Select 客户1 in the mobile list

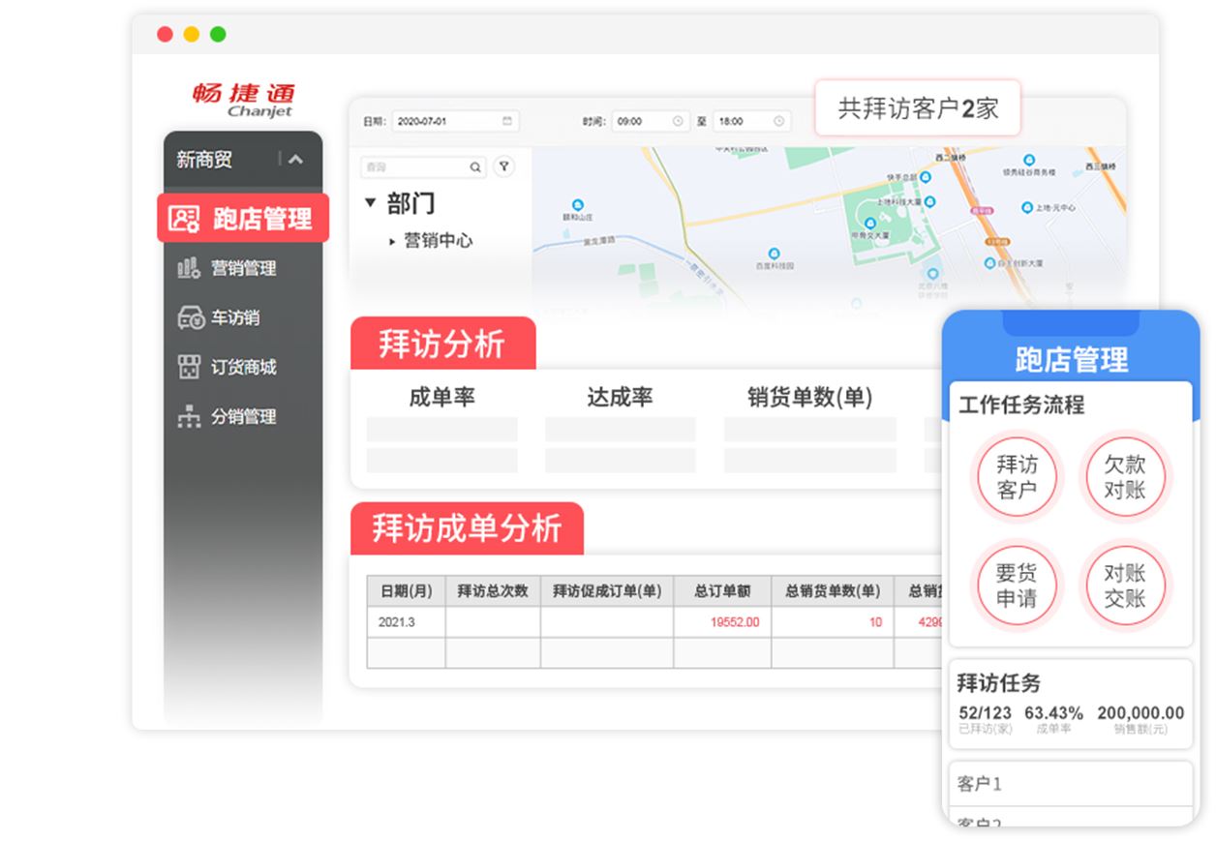pyautogui.click(x=1069, y=784)
